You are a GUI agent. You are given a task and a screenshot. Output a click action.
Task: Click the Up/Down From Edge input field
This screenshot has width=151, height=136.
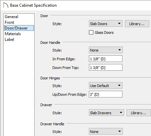pos(106,94)
